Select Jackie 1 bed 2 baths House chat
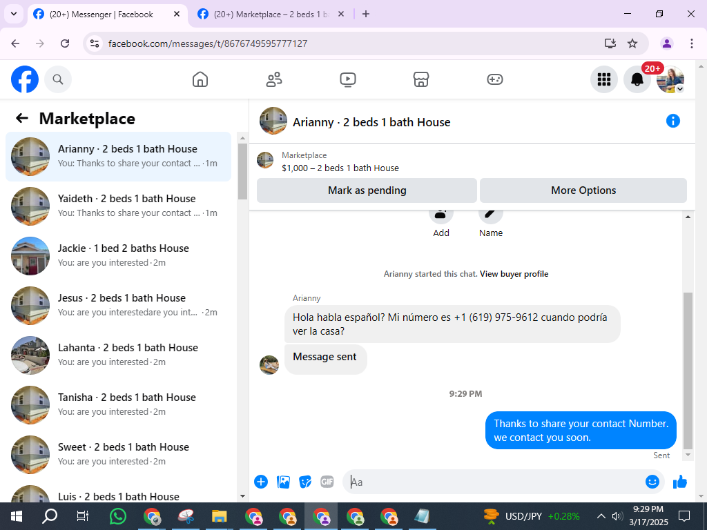 pos(118,256)
